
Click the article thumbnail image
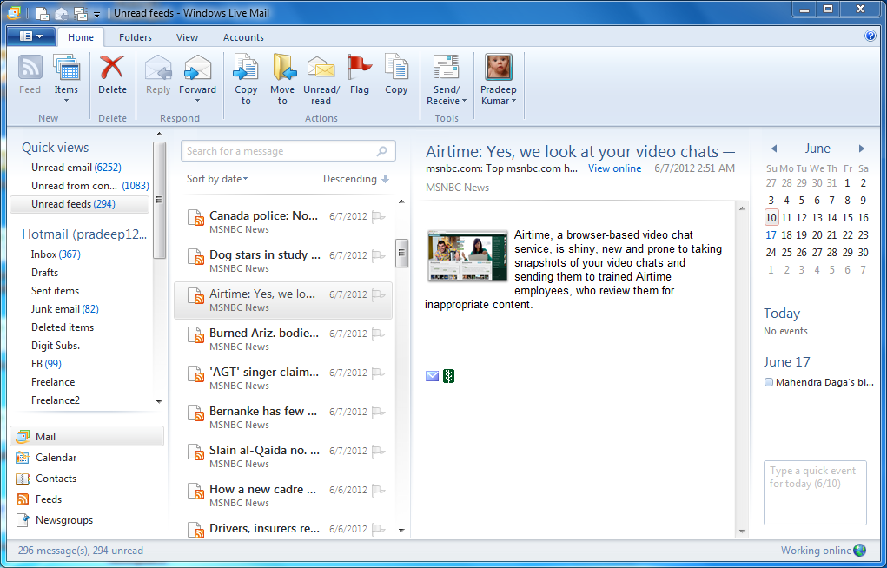click(x=467, y=255)
